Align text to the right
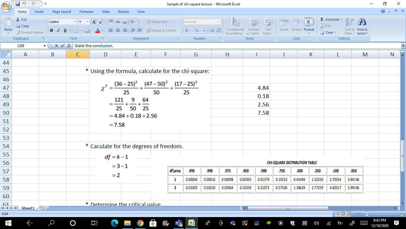 125,30
